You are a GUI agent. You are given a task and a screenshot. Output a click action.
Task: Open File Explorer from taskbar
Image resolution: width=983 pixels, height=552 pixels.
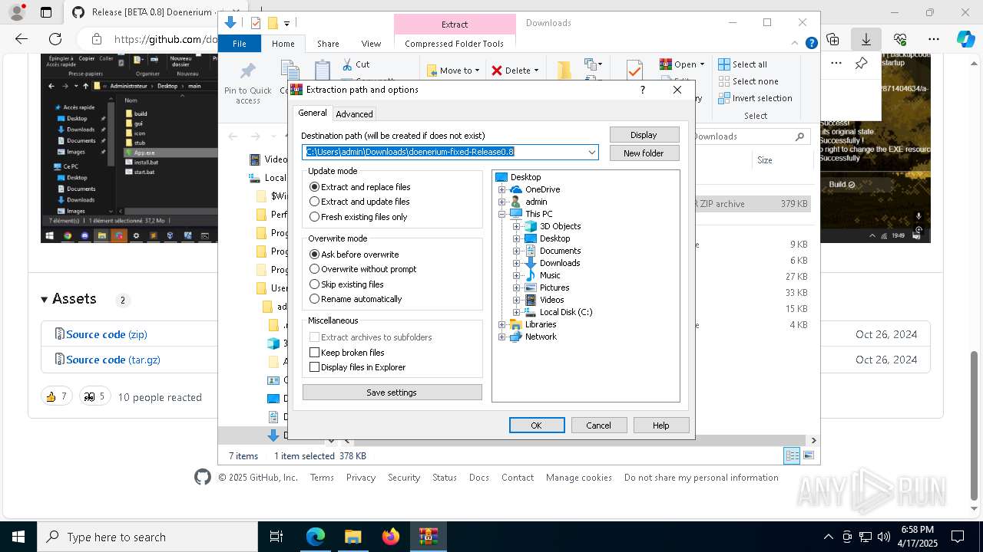(353, 537)
